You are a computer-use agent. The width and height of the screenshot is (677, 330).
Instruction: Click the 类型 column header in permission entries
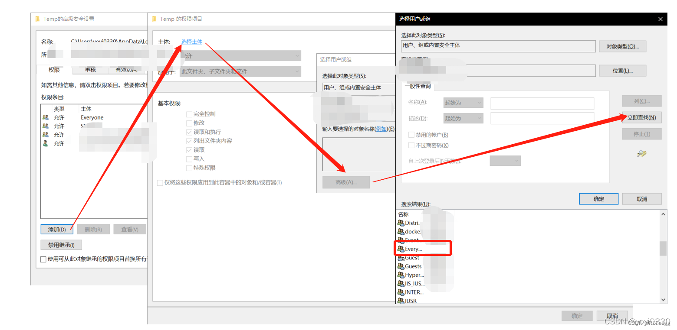click(x=59, y=109)
